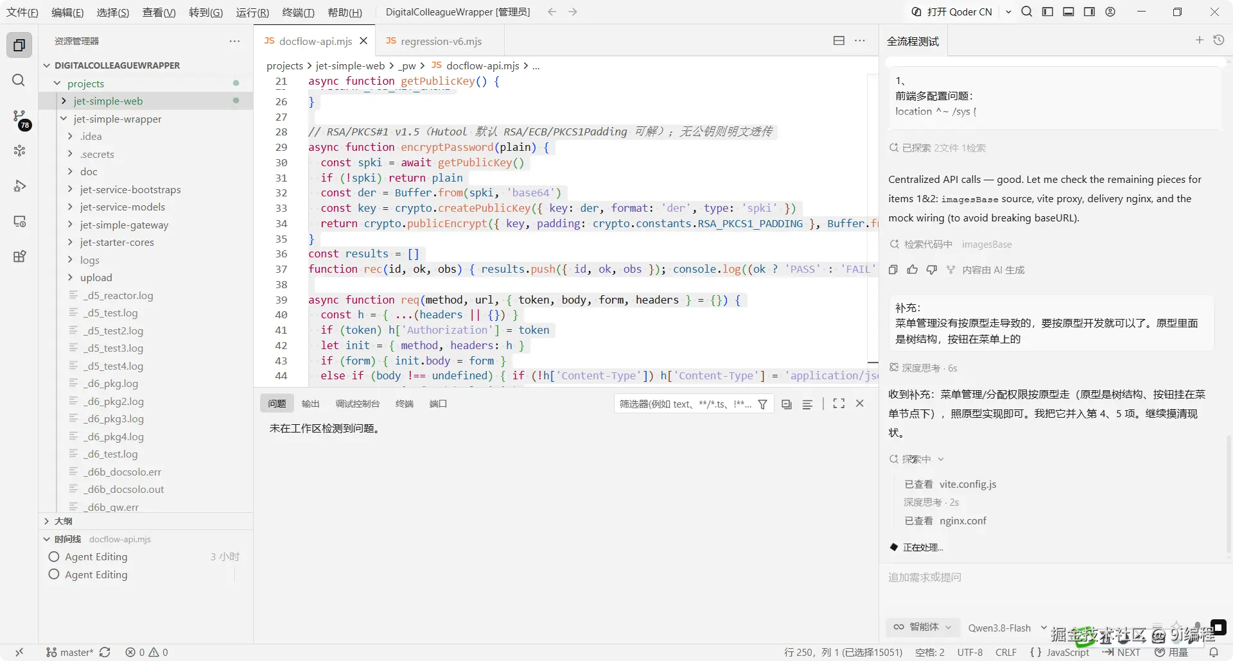Click the filter funnel icon in Problems panel
The height and width of the screenshot is (661, 1233).
(762, 404)
